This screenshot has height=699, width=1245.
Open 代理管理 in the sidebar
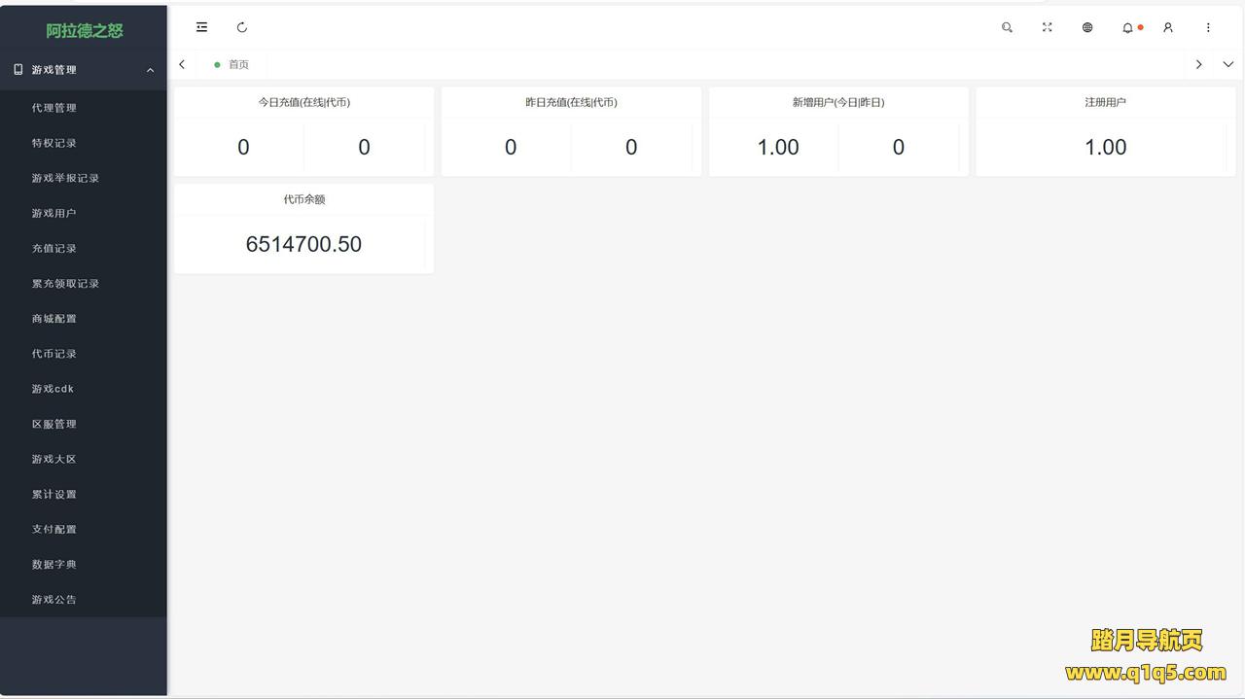pos(53,108)
